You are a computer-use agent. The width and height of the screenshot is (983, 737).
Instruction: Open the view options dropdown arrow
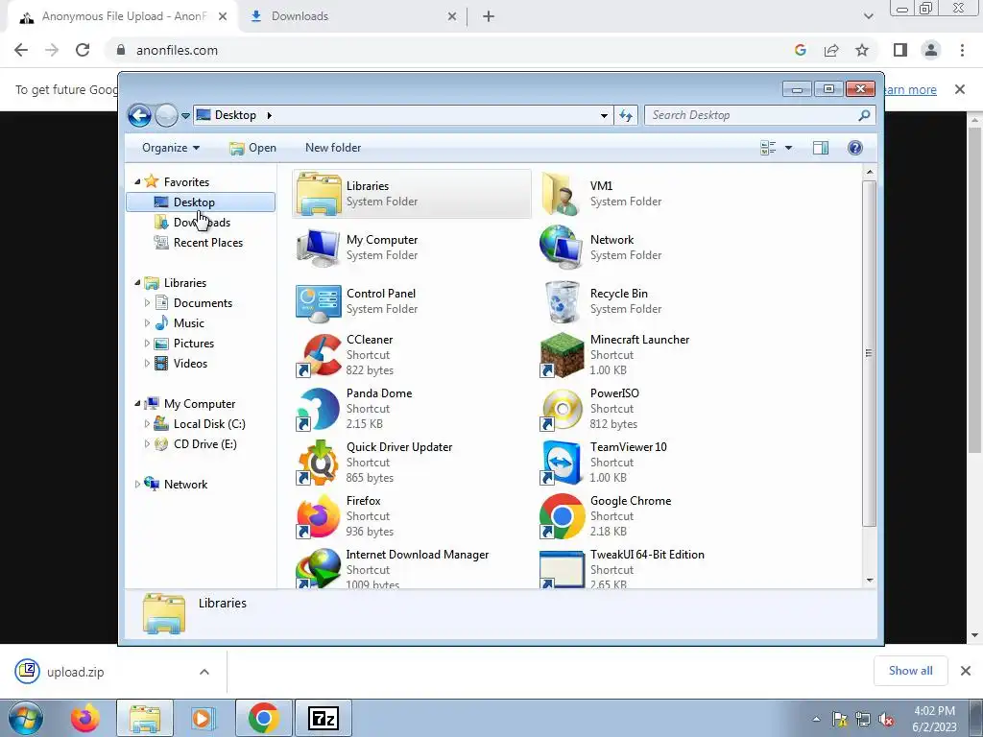[788, 148]
